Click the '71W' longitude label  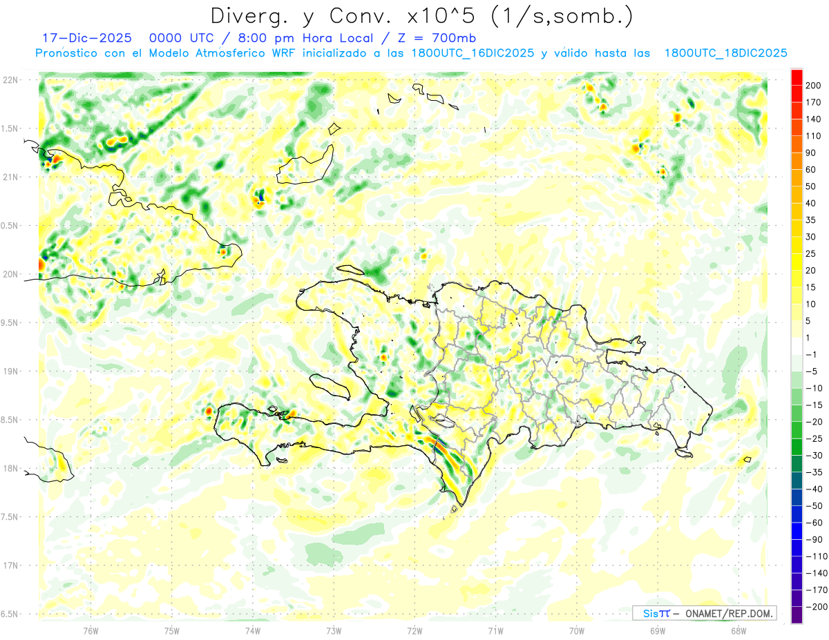pos(495,630)
